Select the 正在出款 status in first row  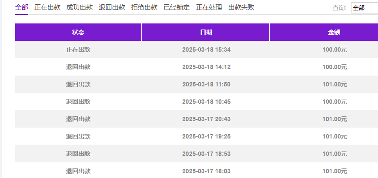pyautogui.click(x=78, y=49)
